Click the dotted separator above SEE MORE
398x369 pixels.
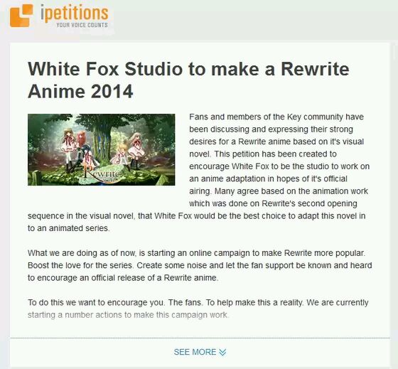200,338
